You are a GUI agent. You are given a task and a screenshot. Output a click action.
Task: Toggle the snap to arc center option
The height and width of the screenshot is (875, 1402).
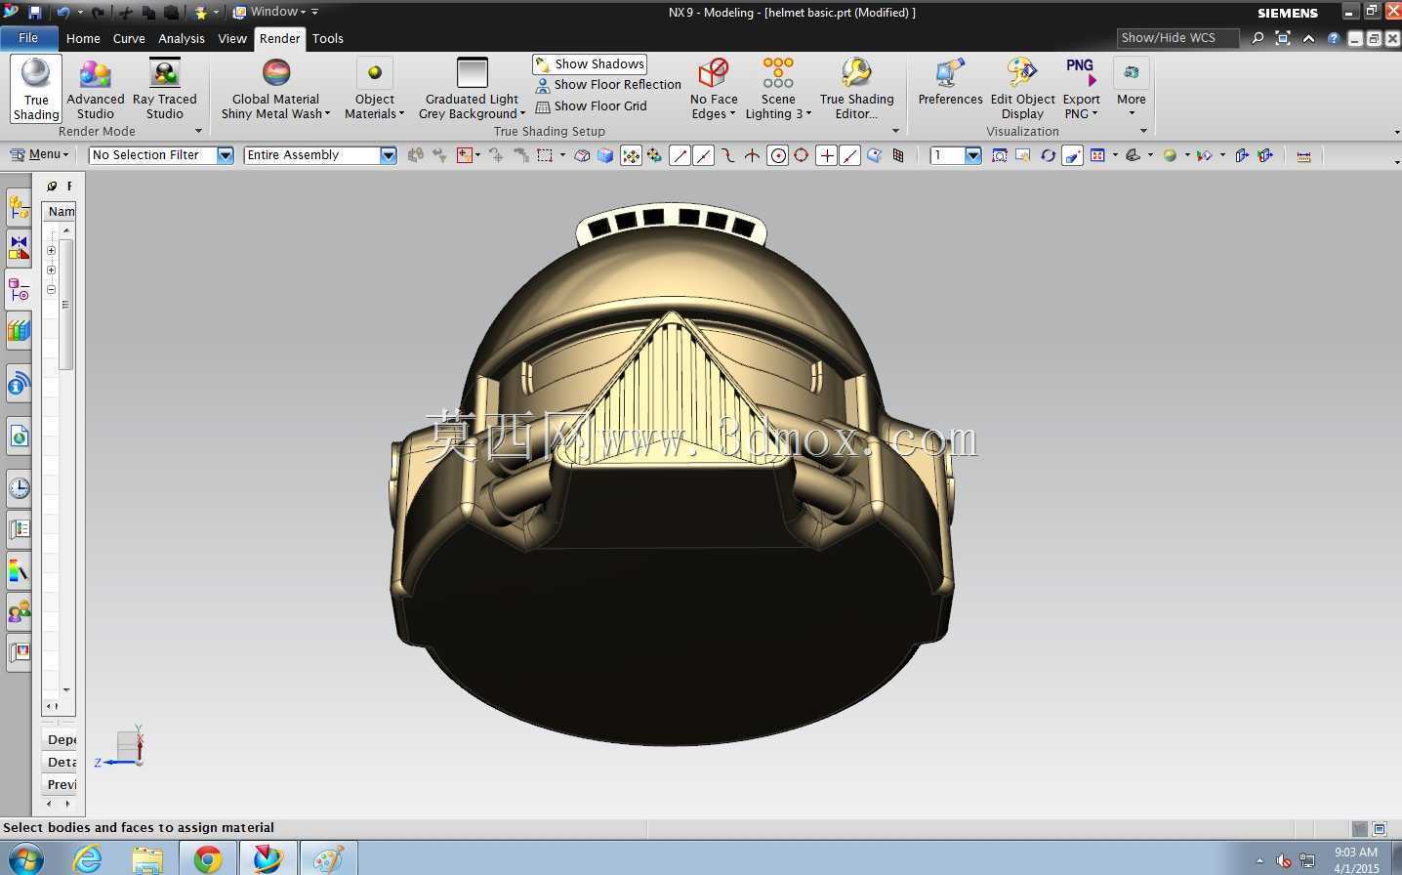pos(777,155)
